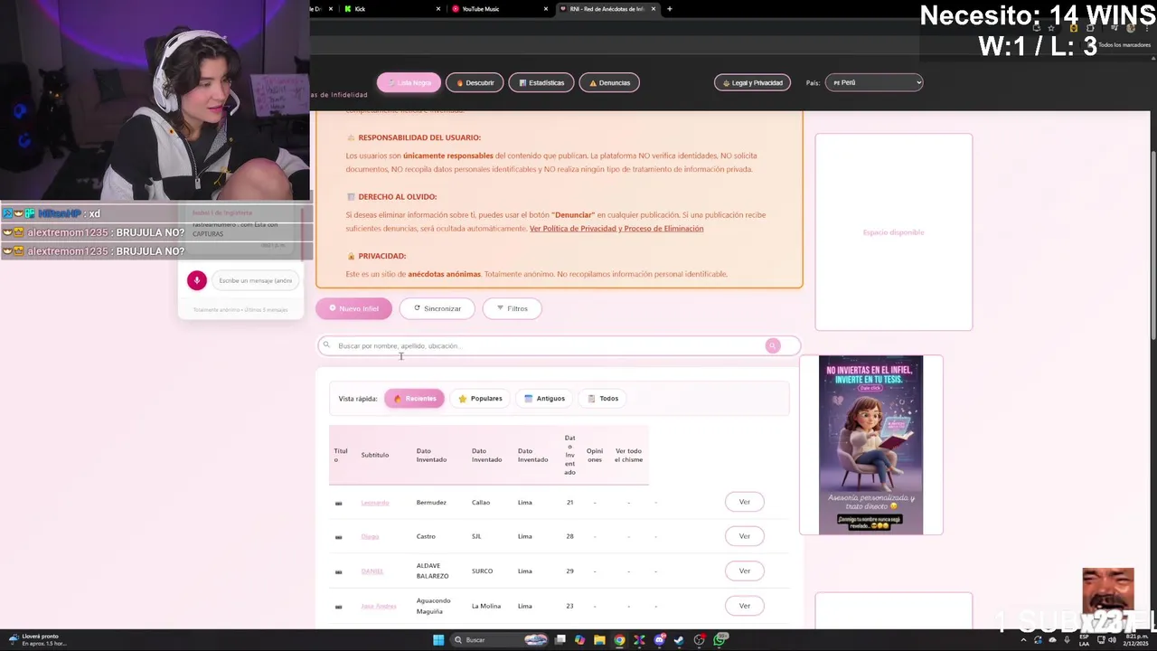Image resolution: width=1157 pixels, height=651 pixels.
Task: Click the Nuevo Infiel button
Action: pos(353,308)
